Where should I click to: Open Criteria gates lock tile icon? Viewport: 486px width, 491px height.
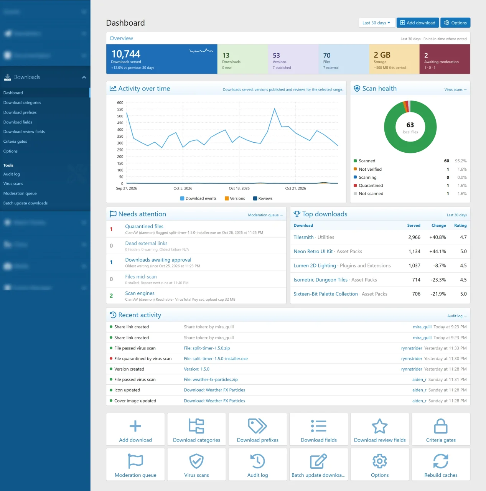(441, 426)
